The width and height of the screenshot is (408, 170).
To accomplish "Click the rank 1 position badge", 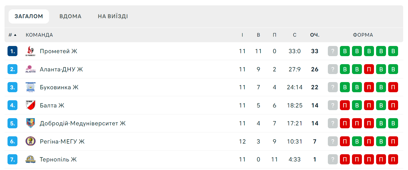I will (12, 51).
